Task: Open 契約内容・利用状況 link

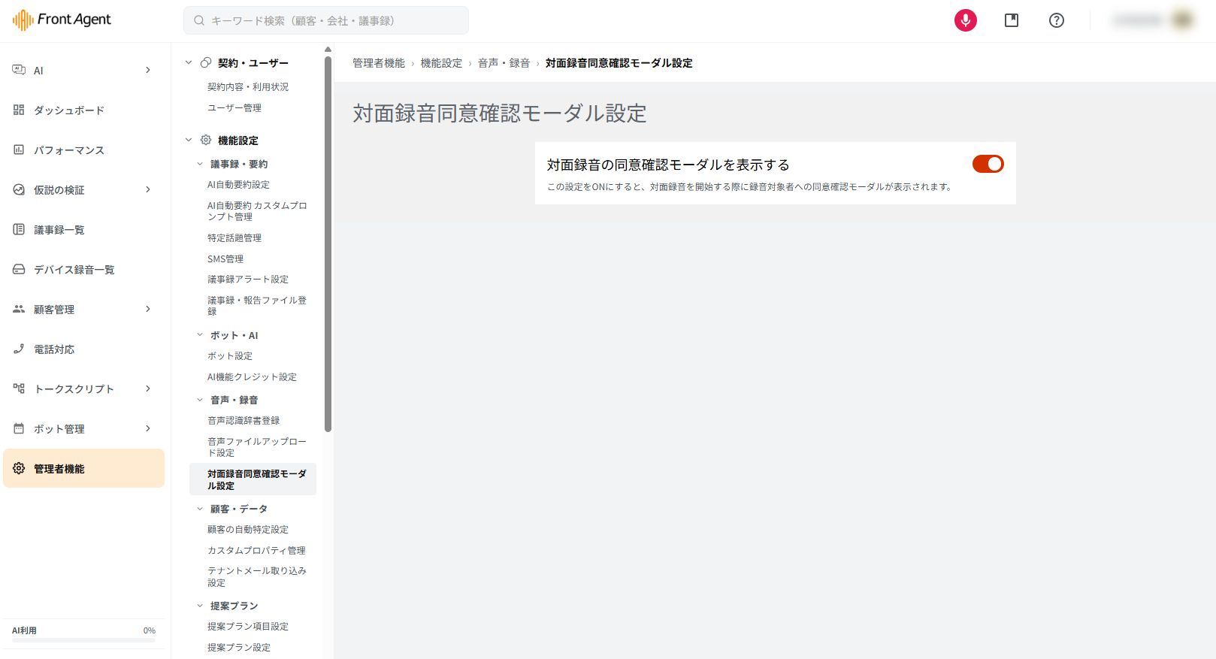Action: 248,87
